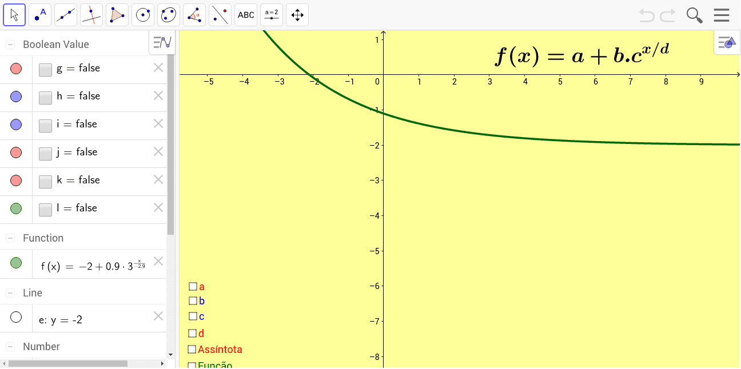The width and height of the screenshot is (741, 369).
Task: Show the hidden line e
Action: point(16,317)
